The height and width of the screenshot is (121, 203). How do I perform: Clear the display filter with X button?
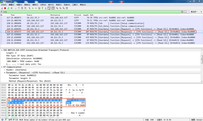point(182,11)
